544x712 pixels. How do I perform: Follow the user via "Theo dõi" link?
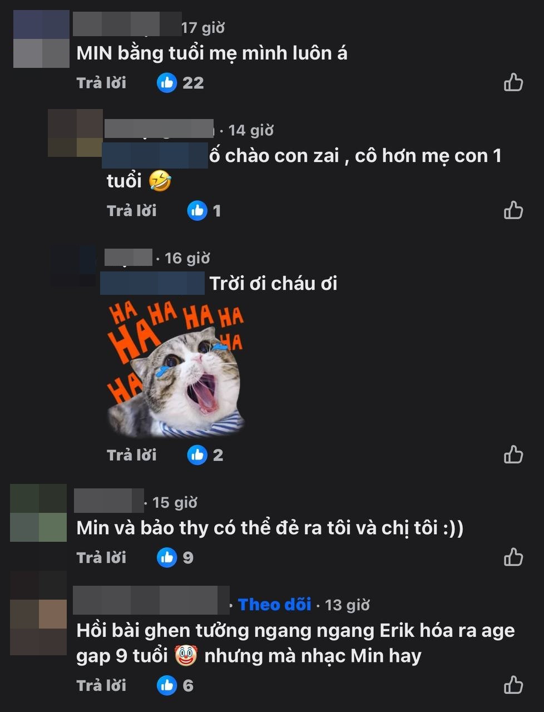274,605
